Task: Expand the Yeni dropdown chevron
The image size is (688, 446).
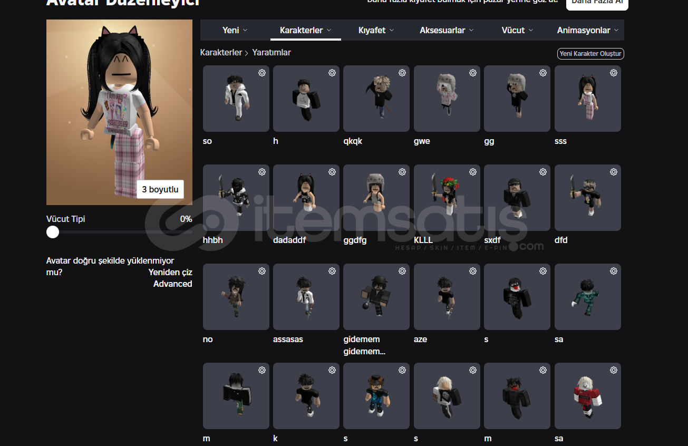Action: pos(245,30)
